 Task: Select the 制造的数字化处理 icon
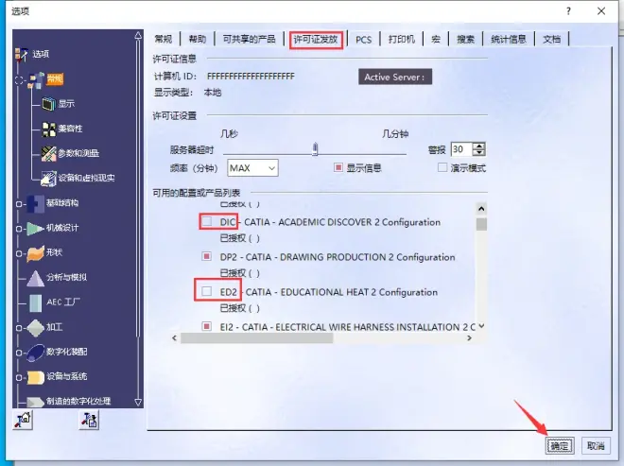[x=35, y=402]
